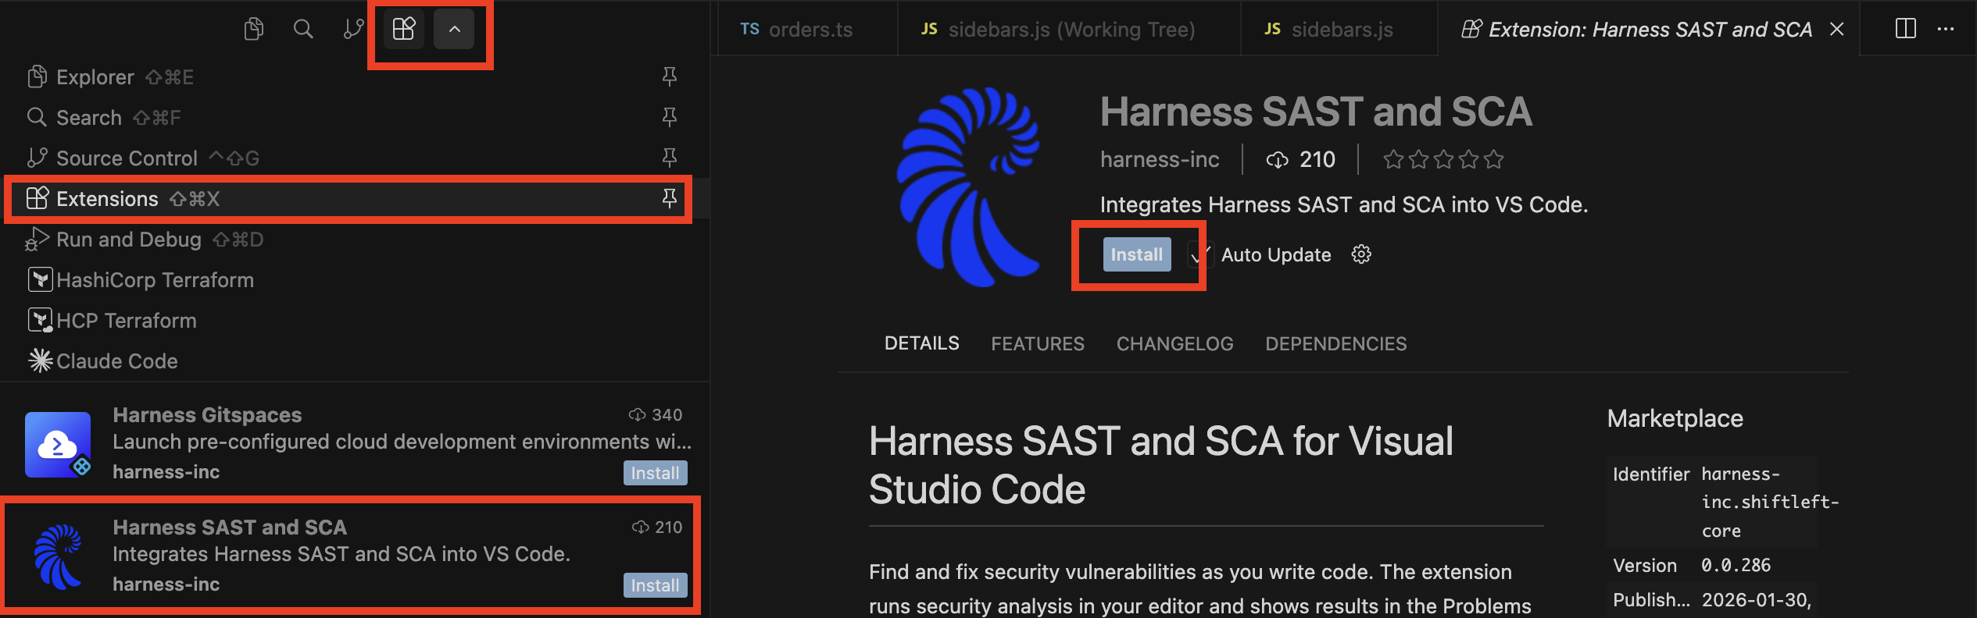Open Source Control branch icon in activity bar
Image resolution: width=1977 pixels, height=618 pixels.
tap(353, 30)
